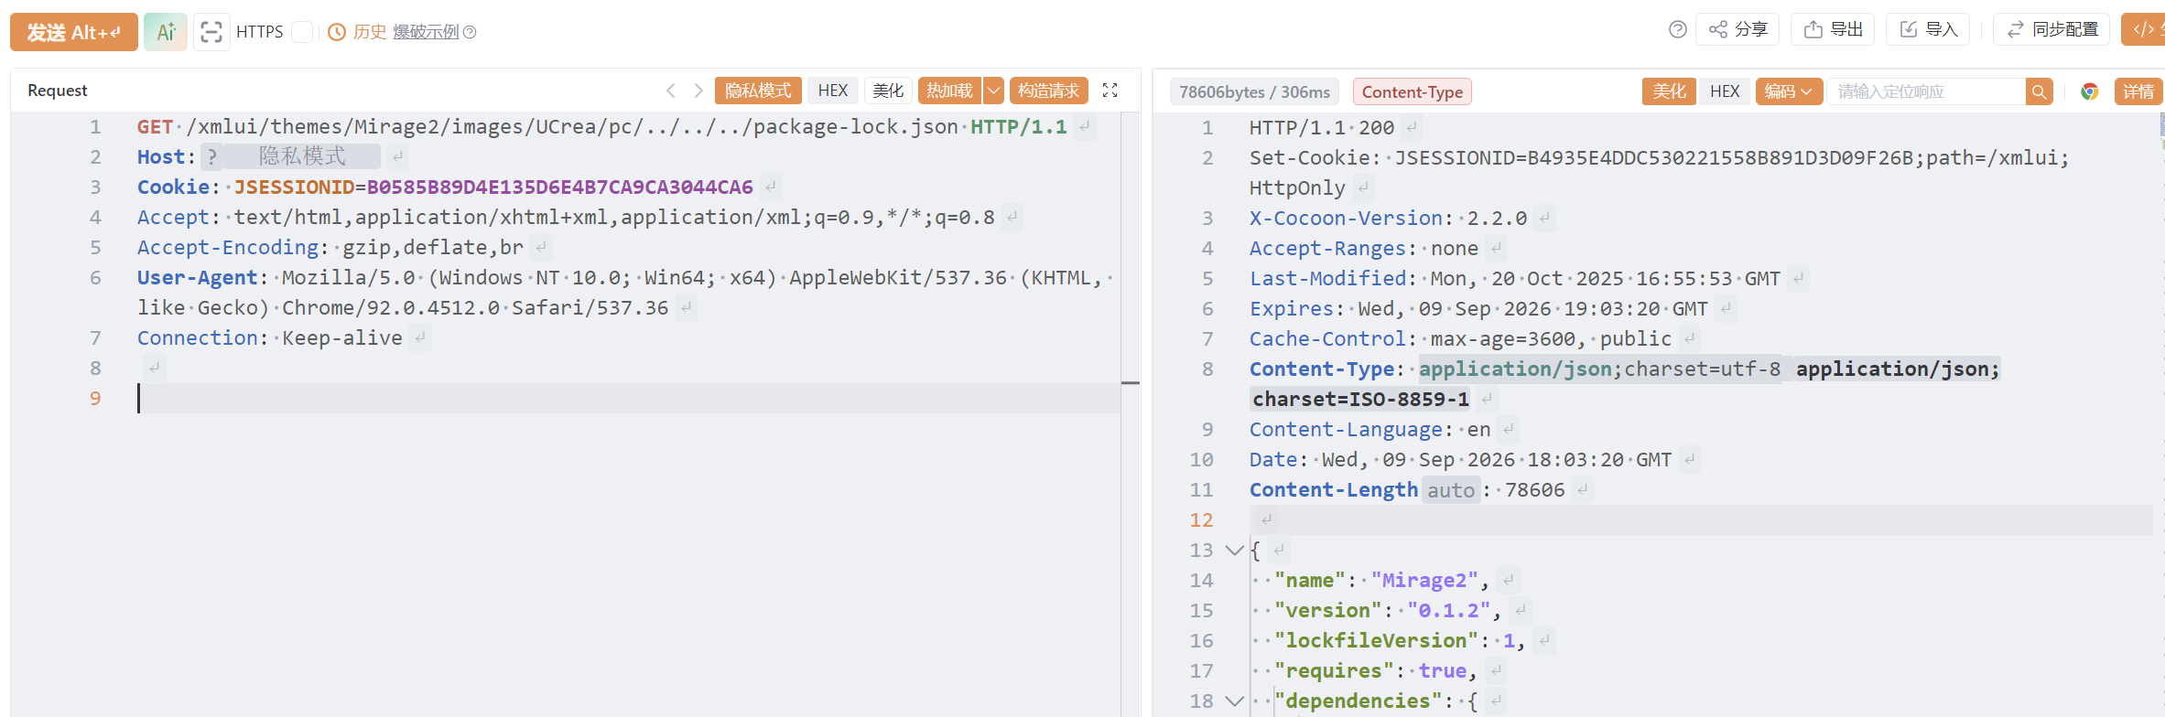Expand Request editor to fullscreen
This screenshot has width=2165, height=717.
pyautogui.click(x=1110, y=91)
